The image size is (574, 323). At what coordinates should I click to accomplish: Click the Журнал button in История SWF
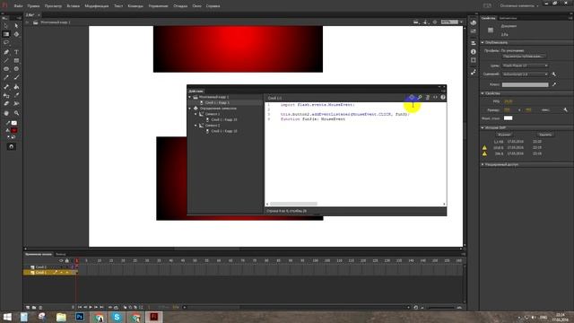(x=504, y=135)
